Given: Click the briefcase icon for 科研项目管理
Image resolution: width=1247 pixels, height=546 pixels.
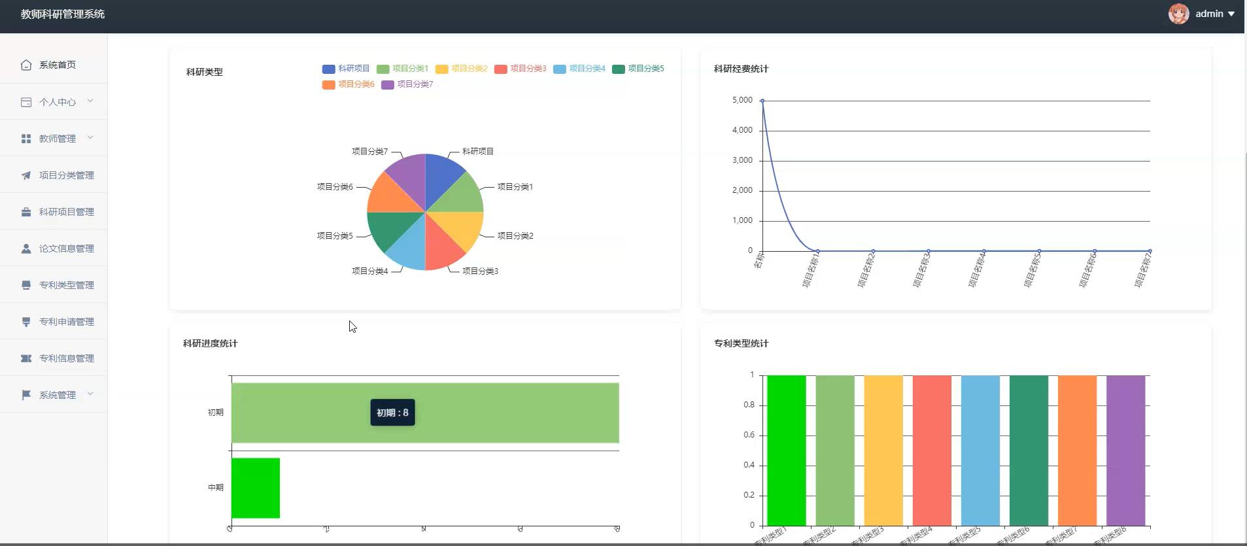Looking at the screenshot, I should tap(26, 212).
